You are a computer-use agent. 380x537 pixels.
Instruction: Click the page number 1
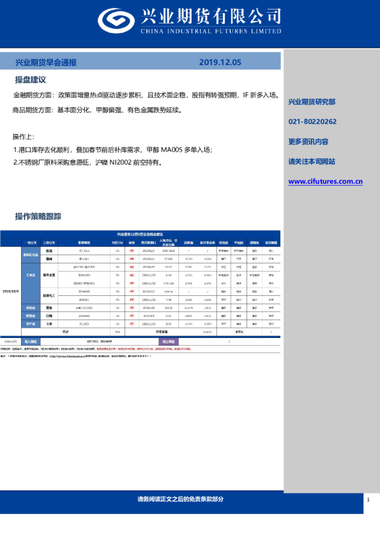[x=369, y=499]
